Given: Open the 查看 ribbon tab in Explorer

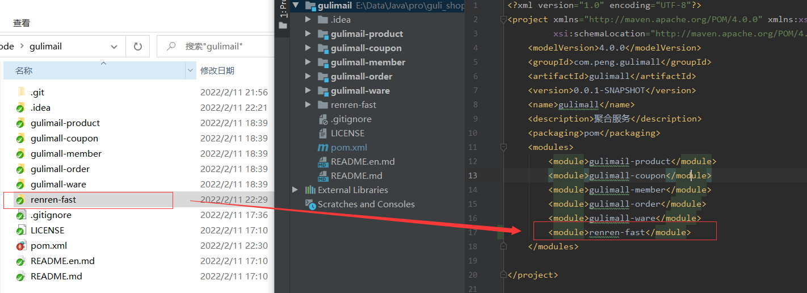Looking at the screenshot, I should (x=22, y=23).
